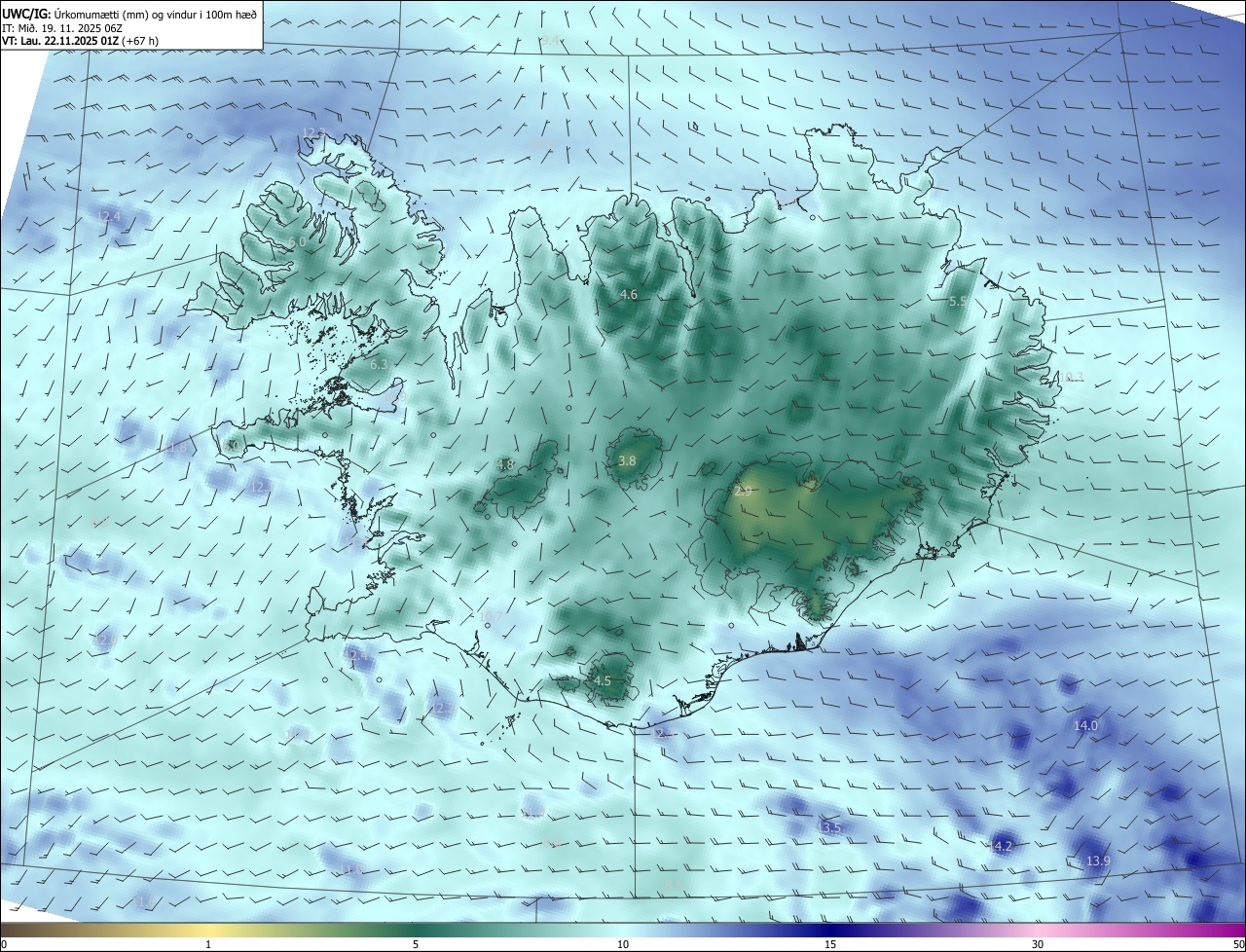Select the 5 tick on the color scale

(416, 944)
